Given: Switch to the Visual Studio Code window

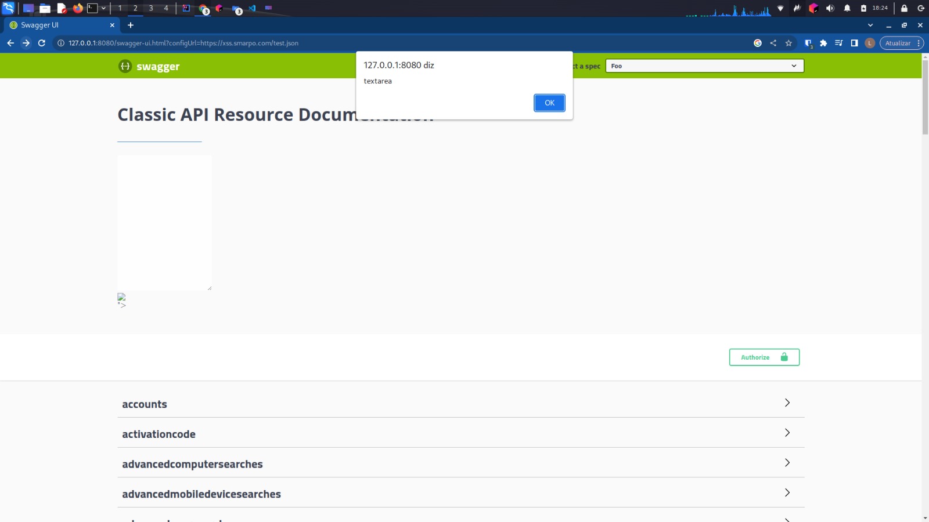Looking at the screenshot, I should tap(252, 8).
